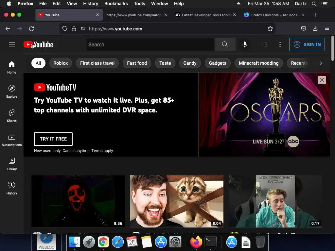Select the First class travel chip
Image resolution: width=335 pixels, height=251 pixels.
point(97,63)
